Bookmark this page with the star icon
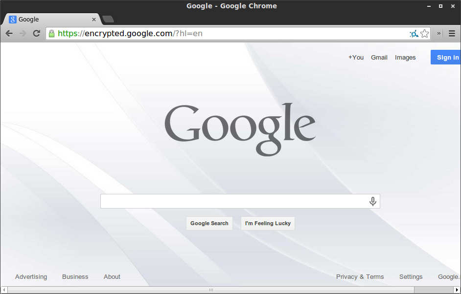This screenshot has height=294, width=461. tap(424, 34)
